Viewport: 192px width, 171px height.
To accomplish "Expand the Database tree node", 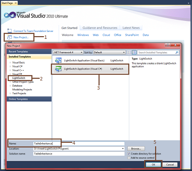I will (10, 86).
